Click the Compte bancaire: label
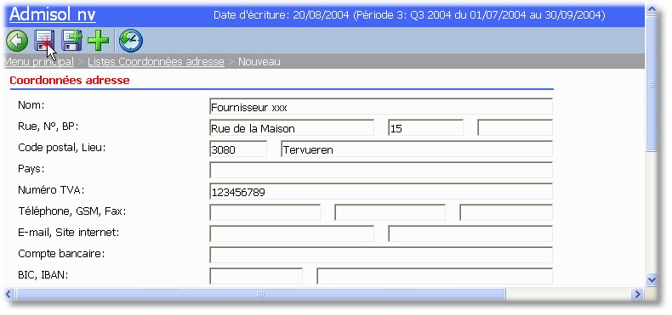Viewport: 672px width, 315px height. click(x=61, y=254)
